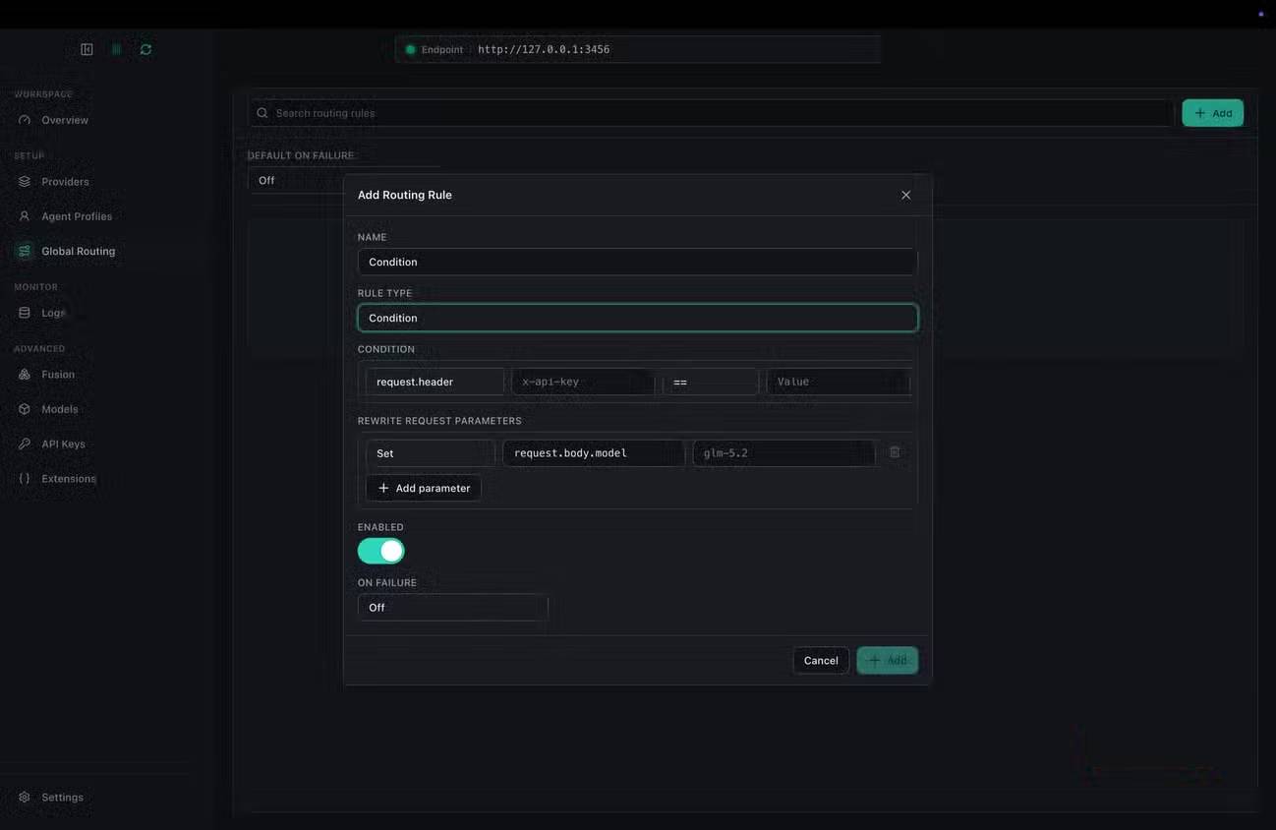The width and height of the screenshot is (1276, 830).
Task: Click the Add parameter button
Action: click(424, 489)
